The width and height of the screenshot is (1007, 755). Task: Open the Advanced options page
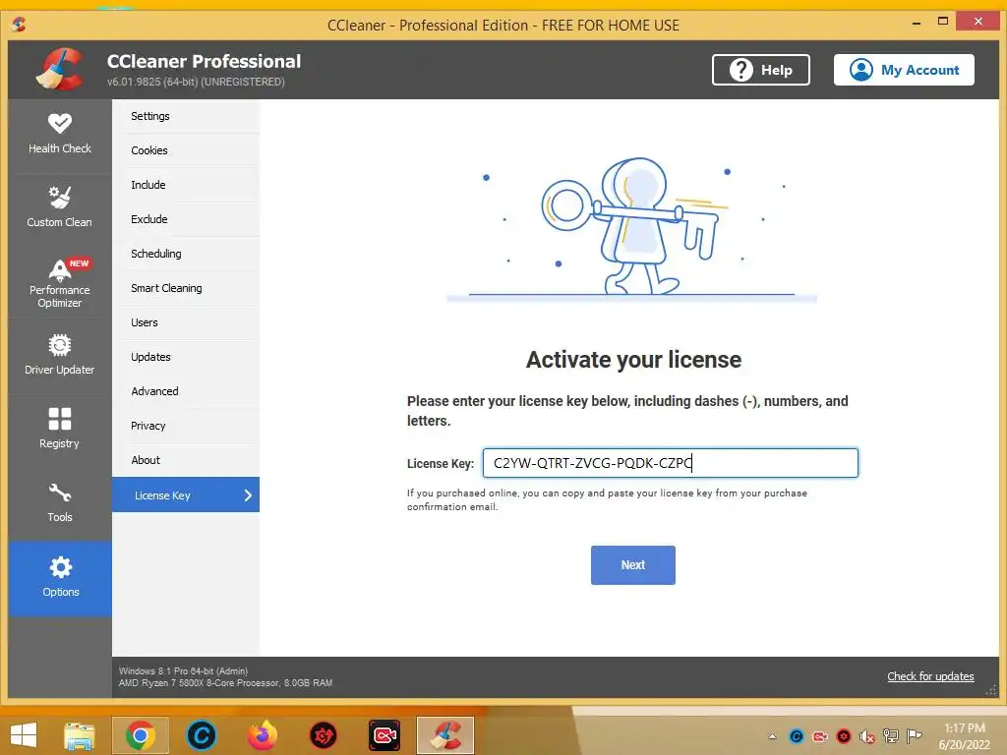tap(186, 391)
